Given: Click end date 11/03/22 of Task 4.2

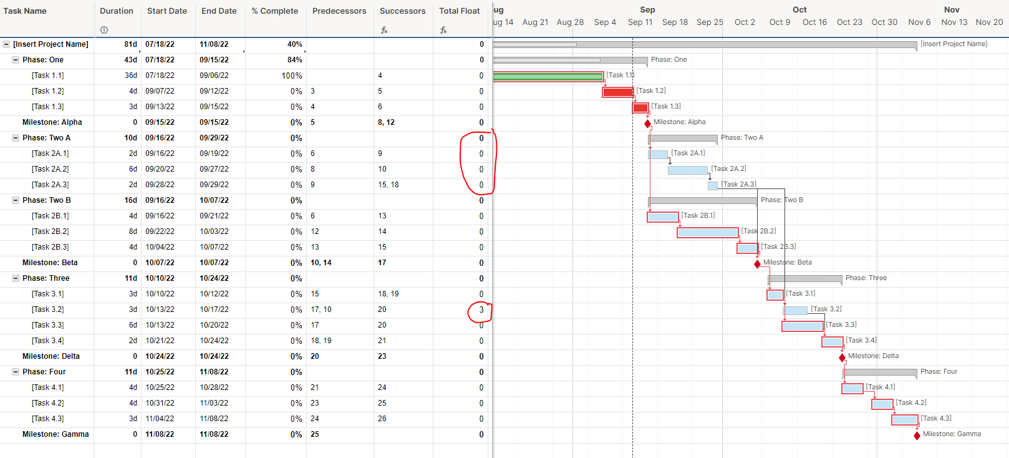Looking at the screenshot, I should point(214,403).
